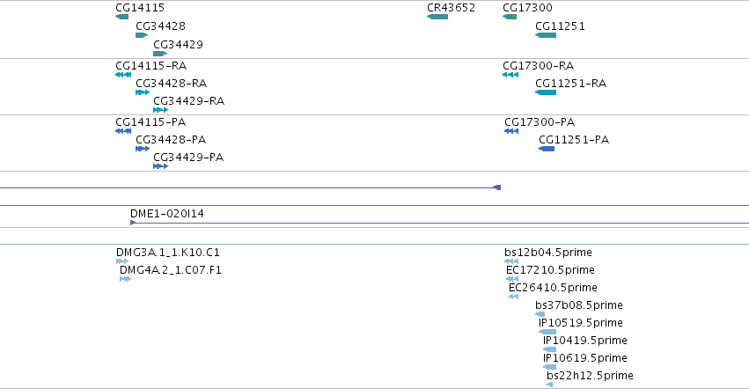
Task: Select the DMG3A.1_1.K10.C1 feature glyph
Action: (x=122, y=261)
